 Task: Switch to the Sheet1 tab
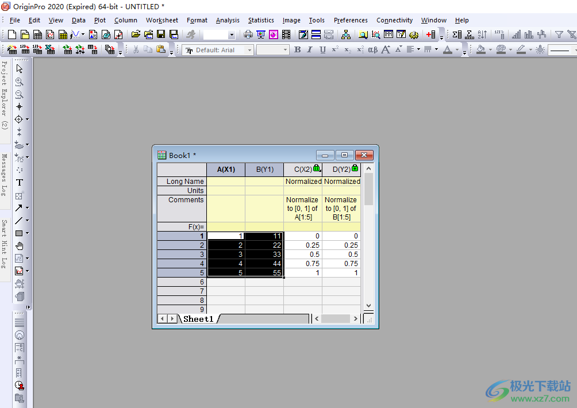[198, 319]
